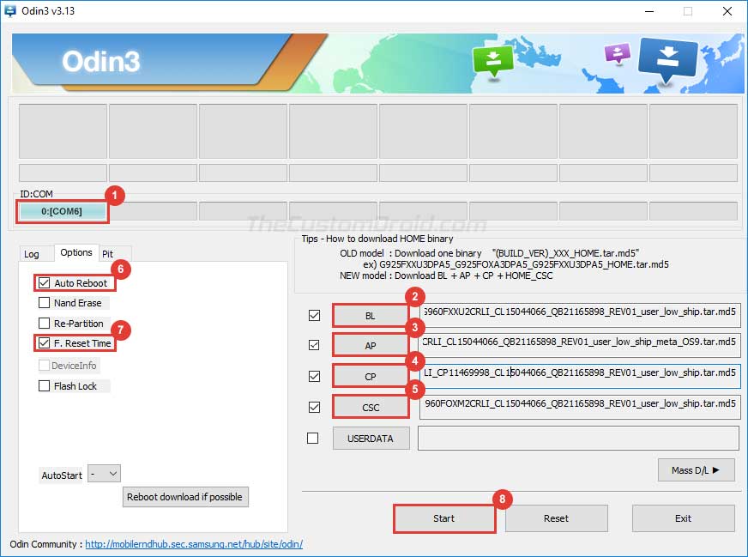Screen dimensions: 748x557
Task: Check the USERDATA checkbox
Action: [313, 439]
